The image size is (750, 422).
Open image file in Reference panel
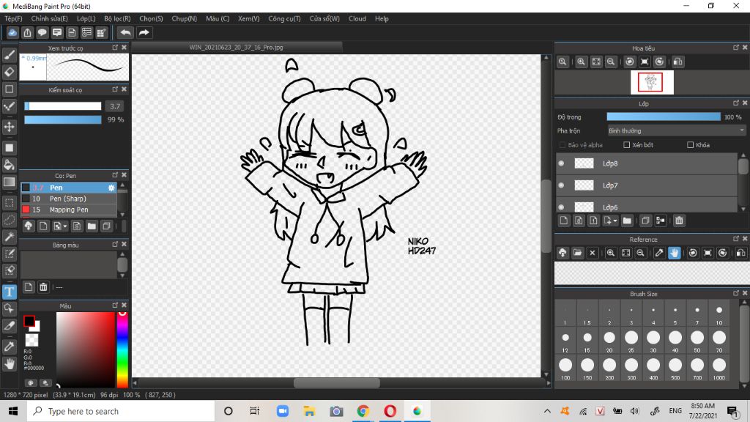click(577, 253)
